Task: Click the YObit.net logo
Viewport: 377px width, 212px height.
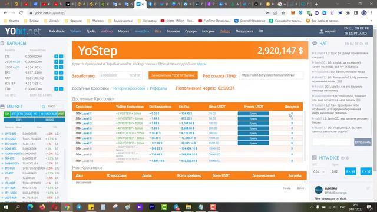Action: click(23, 31)
